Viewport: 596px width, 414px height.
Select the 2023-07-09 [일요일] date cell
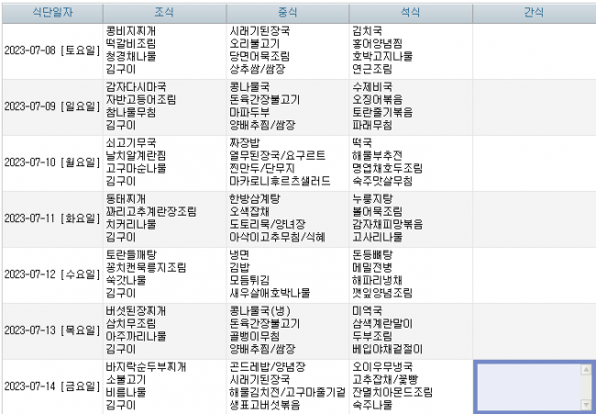coord(51,106)
